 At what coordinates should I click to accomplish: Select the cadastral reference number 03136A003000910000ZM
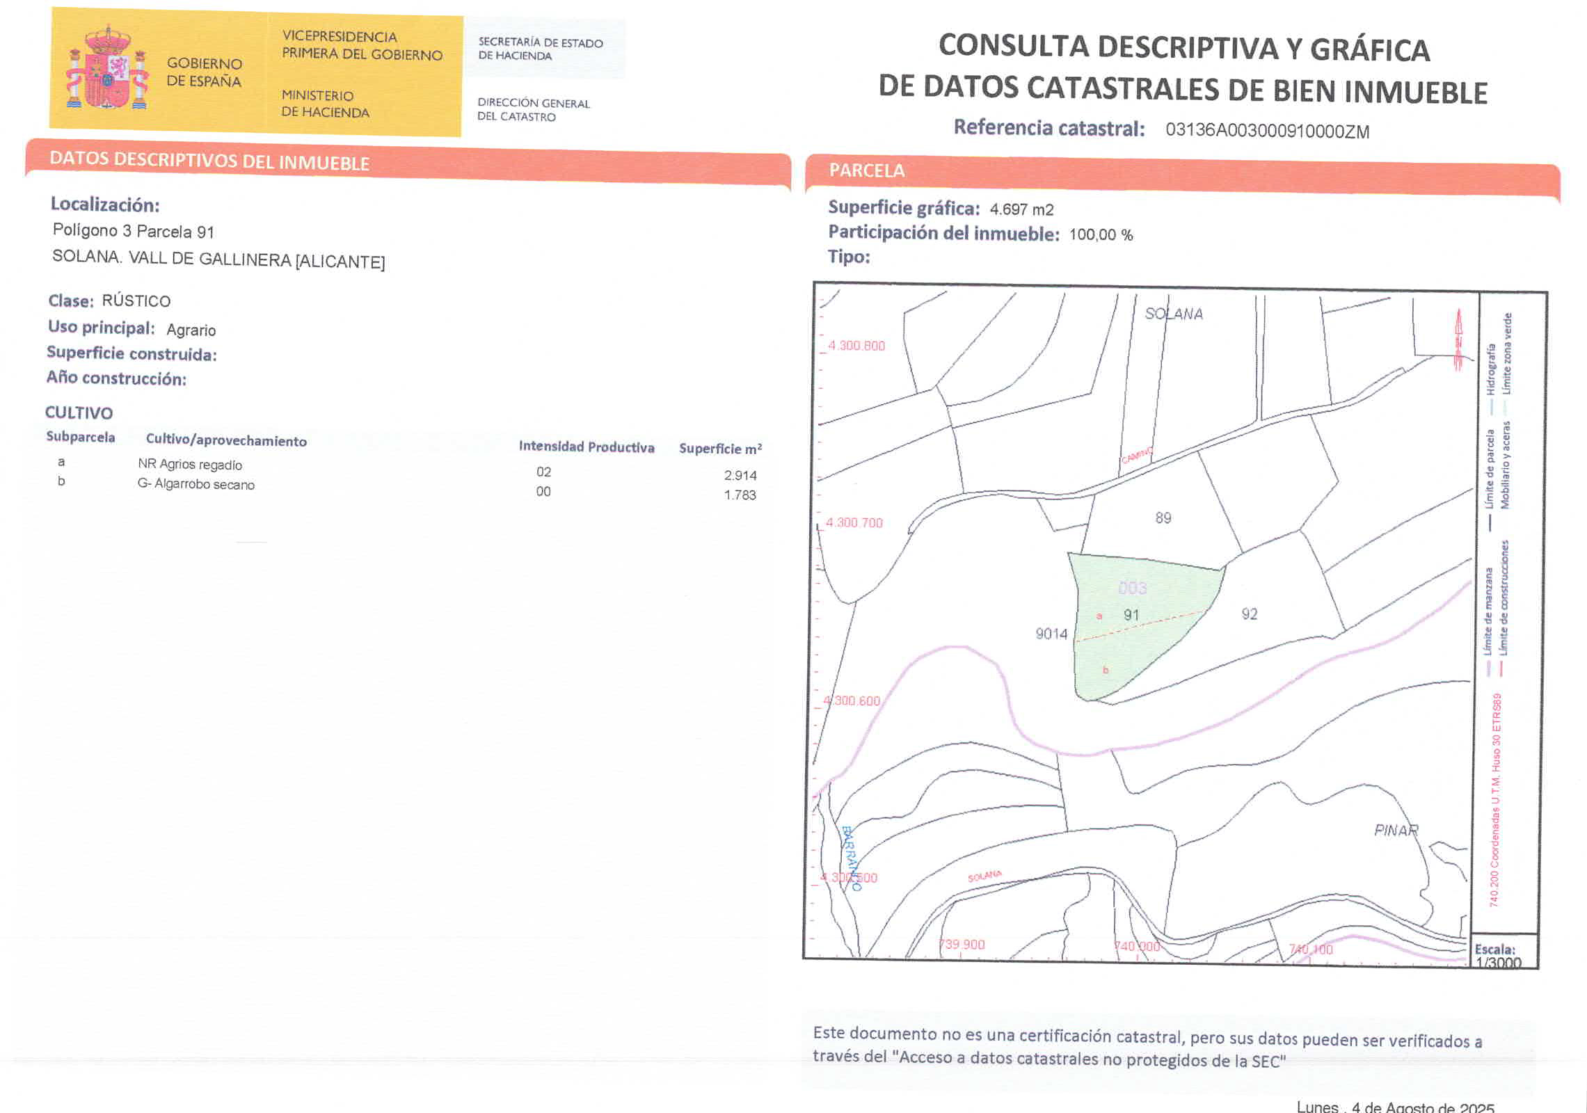1267,131
